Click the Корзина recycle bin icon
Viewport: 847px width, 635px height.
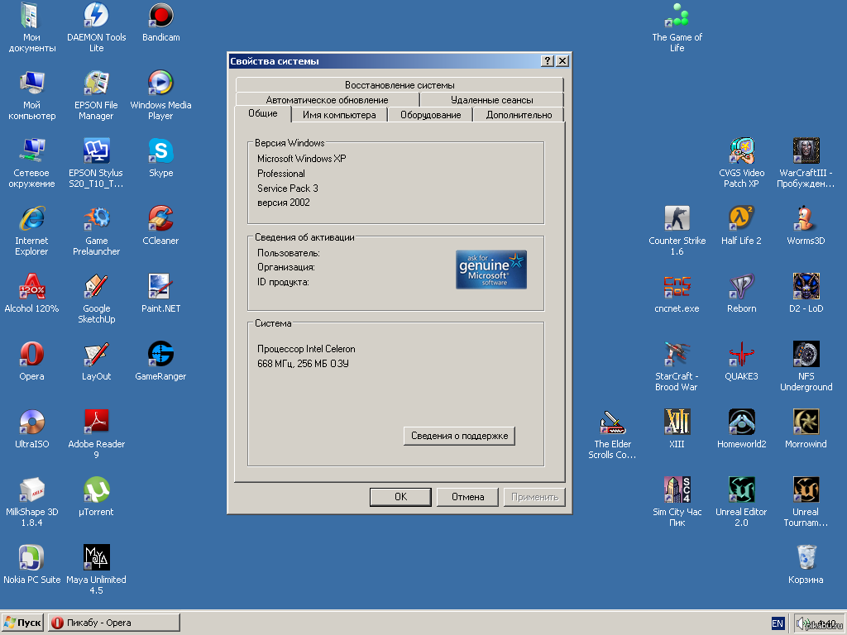click(x=806, y=558)
